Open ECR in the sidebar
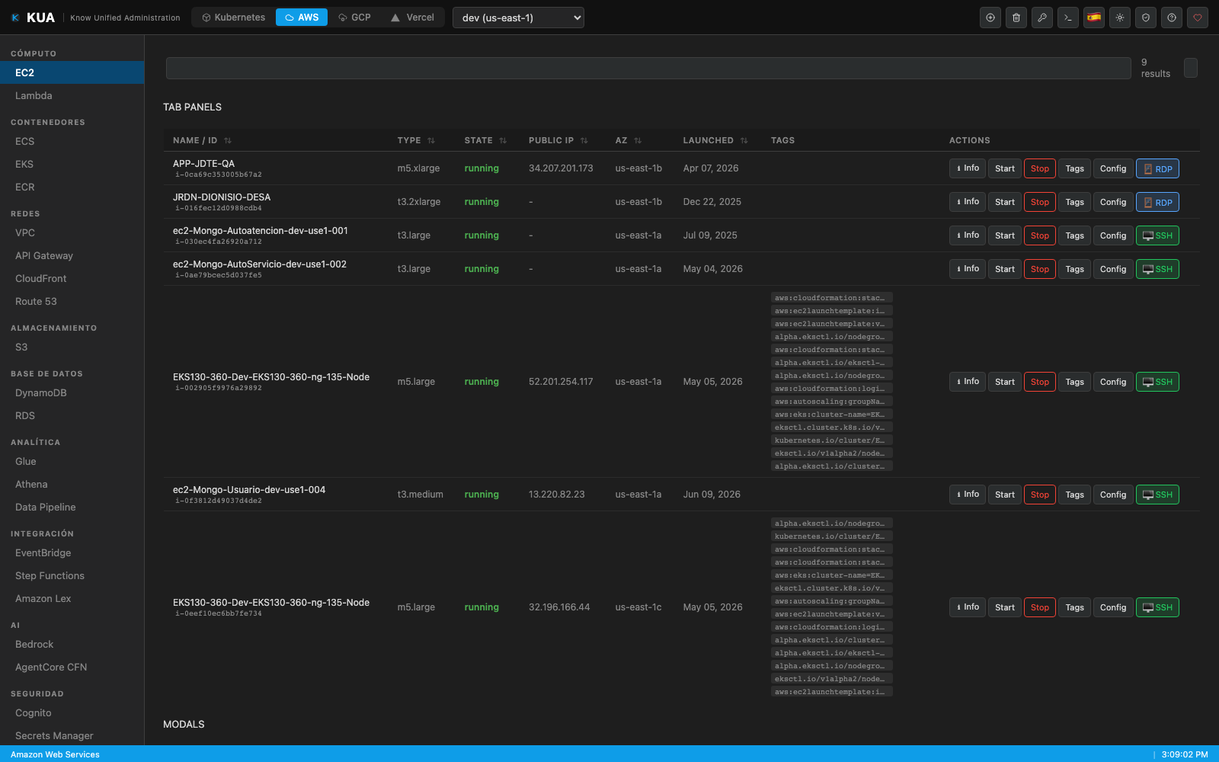The height and width of the screenshot is (762, 1219). pyautogui.click(x=72, y=187)
